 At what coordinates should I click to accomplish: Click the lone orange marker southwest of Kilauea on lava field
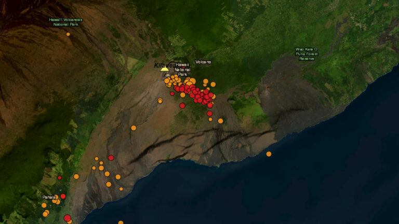click(134, 128)
